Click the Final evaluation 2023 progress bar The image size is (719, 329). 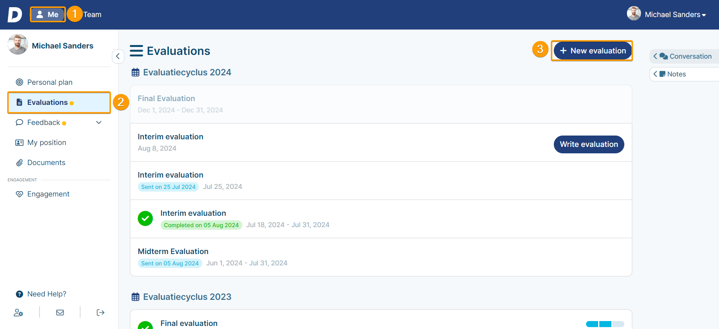click(605, 324)
